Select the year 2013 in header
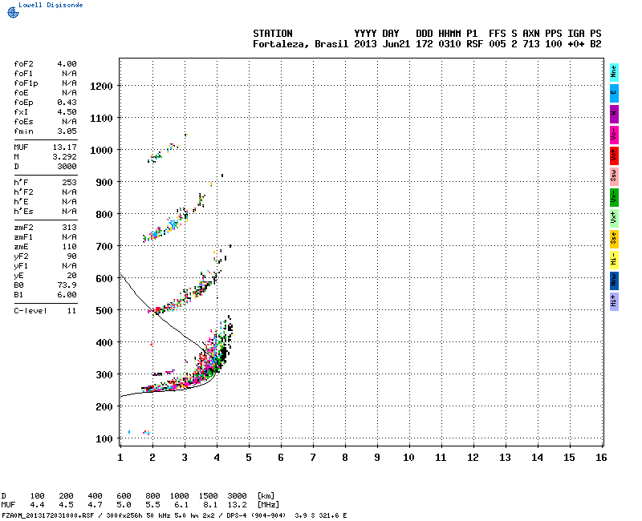642x521 pixels. 365,44
